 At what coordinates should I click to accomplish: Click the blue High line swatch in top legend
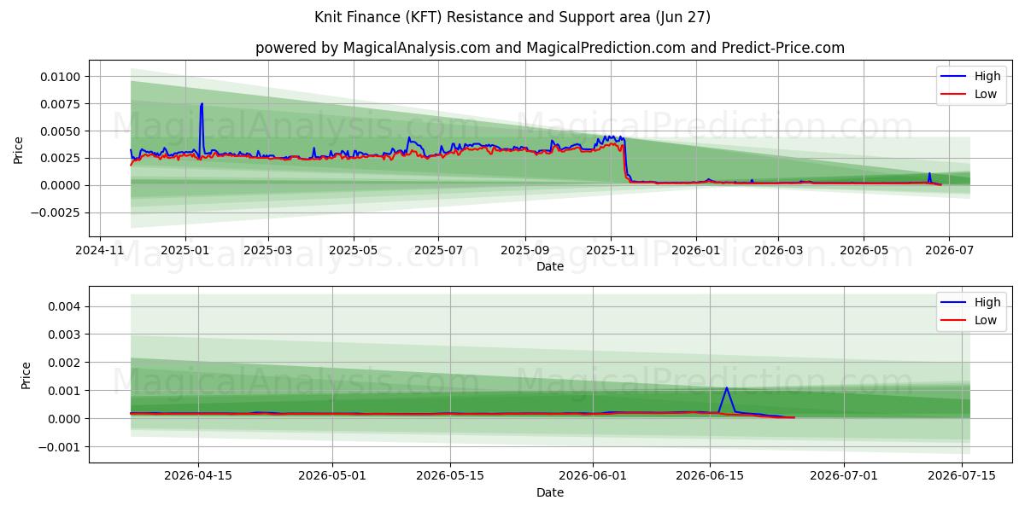point(954,77)
